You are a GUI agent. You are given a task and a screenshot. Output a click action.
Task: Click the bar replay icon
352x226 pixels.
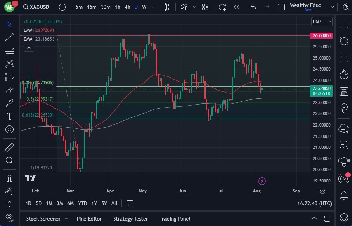[x=237, y=7]
